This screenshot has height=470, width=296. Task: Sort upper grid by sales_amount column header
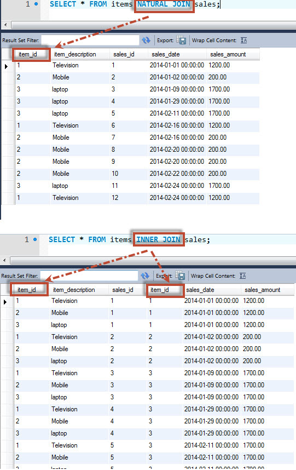click(228, 54)
